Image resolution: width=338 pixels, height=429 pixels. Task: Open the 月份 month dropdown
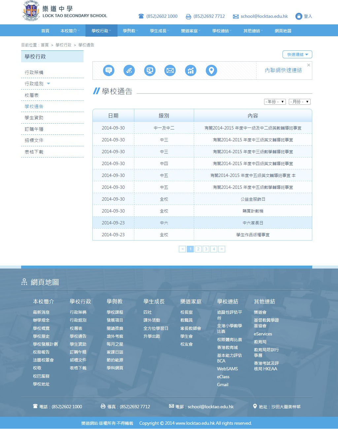299,102
